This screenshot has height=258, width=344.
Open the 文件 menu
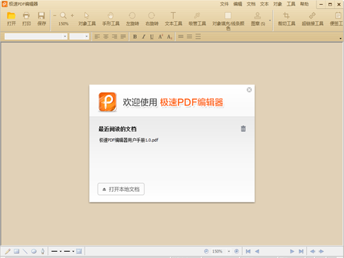tap(224, 4)
